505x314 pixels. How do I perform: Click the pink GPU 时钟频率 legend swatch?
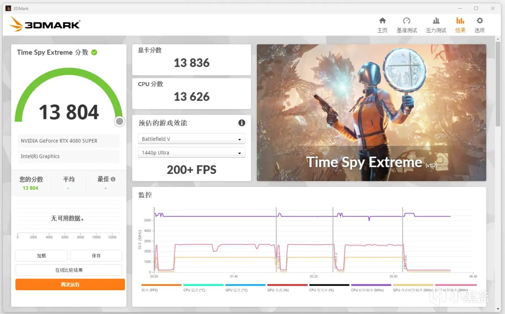456,285
